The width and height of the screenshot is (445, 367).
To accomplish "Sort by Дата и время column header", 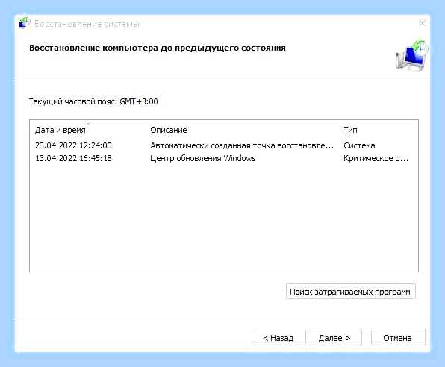I will (x=60, y=130).
